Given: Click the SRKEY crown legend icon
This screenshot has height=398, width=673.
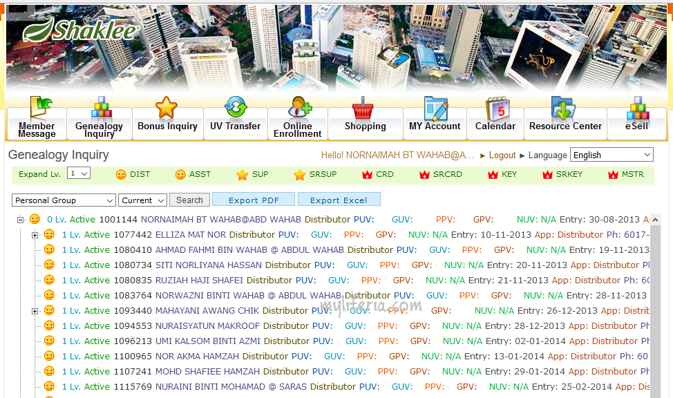Looking at the screenshot, I should coord(547,175).
